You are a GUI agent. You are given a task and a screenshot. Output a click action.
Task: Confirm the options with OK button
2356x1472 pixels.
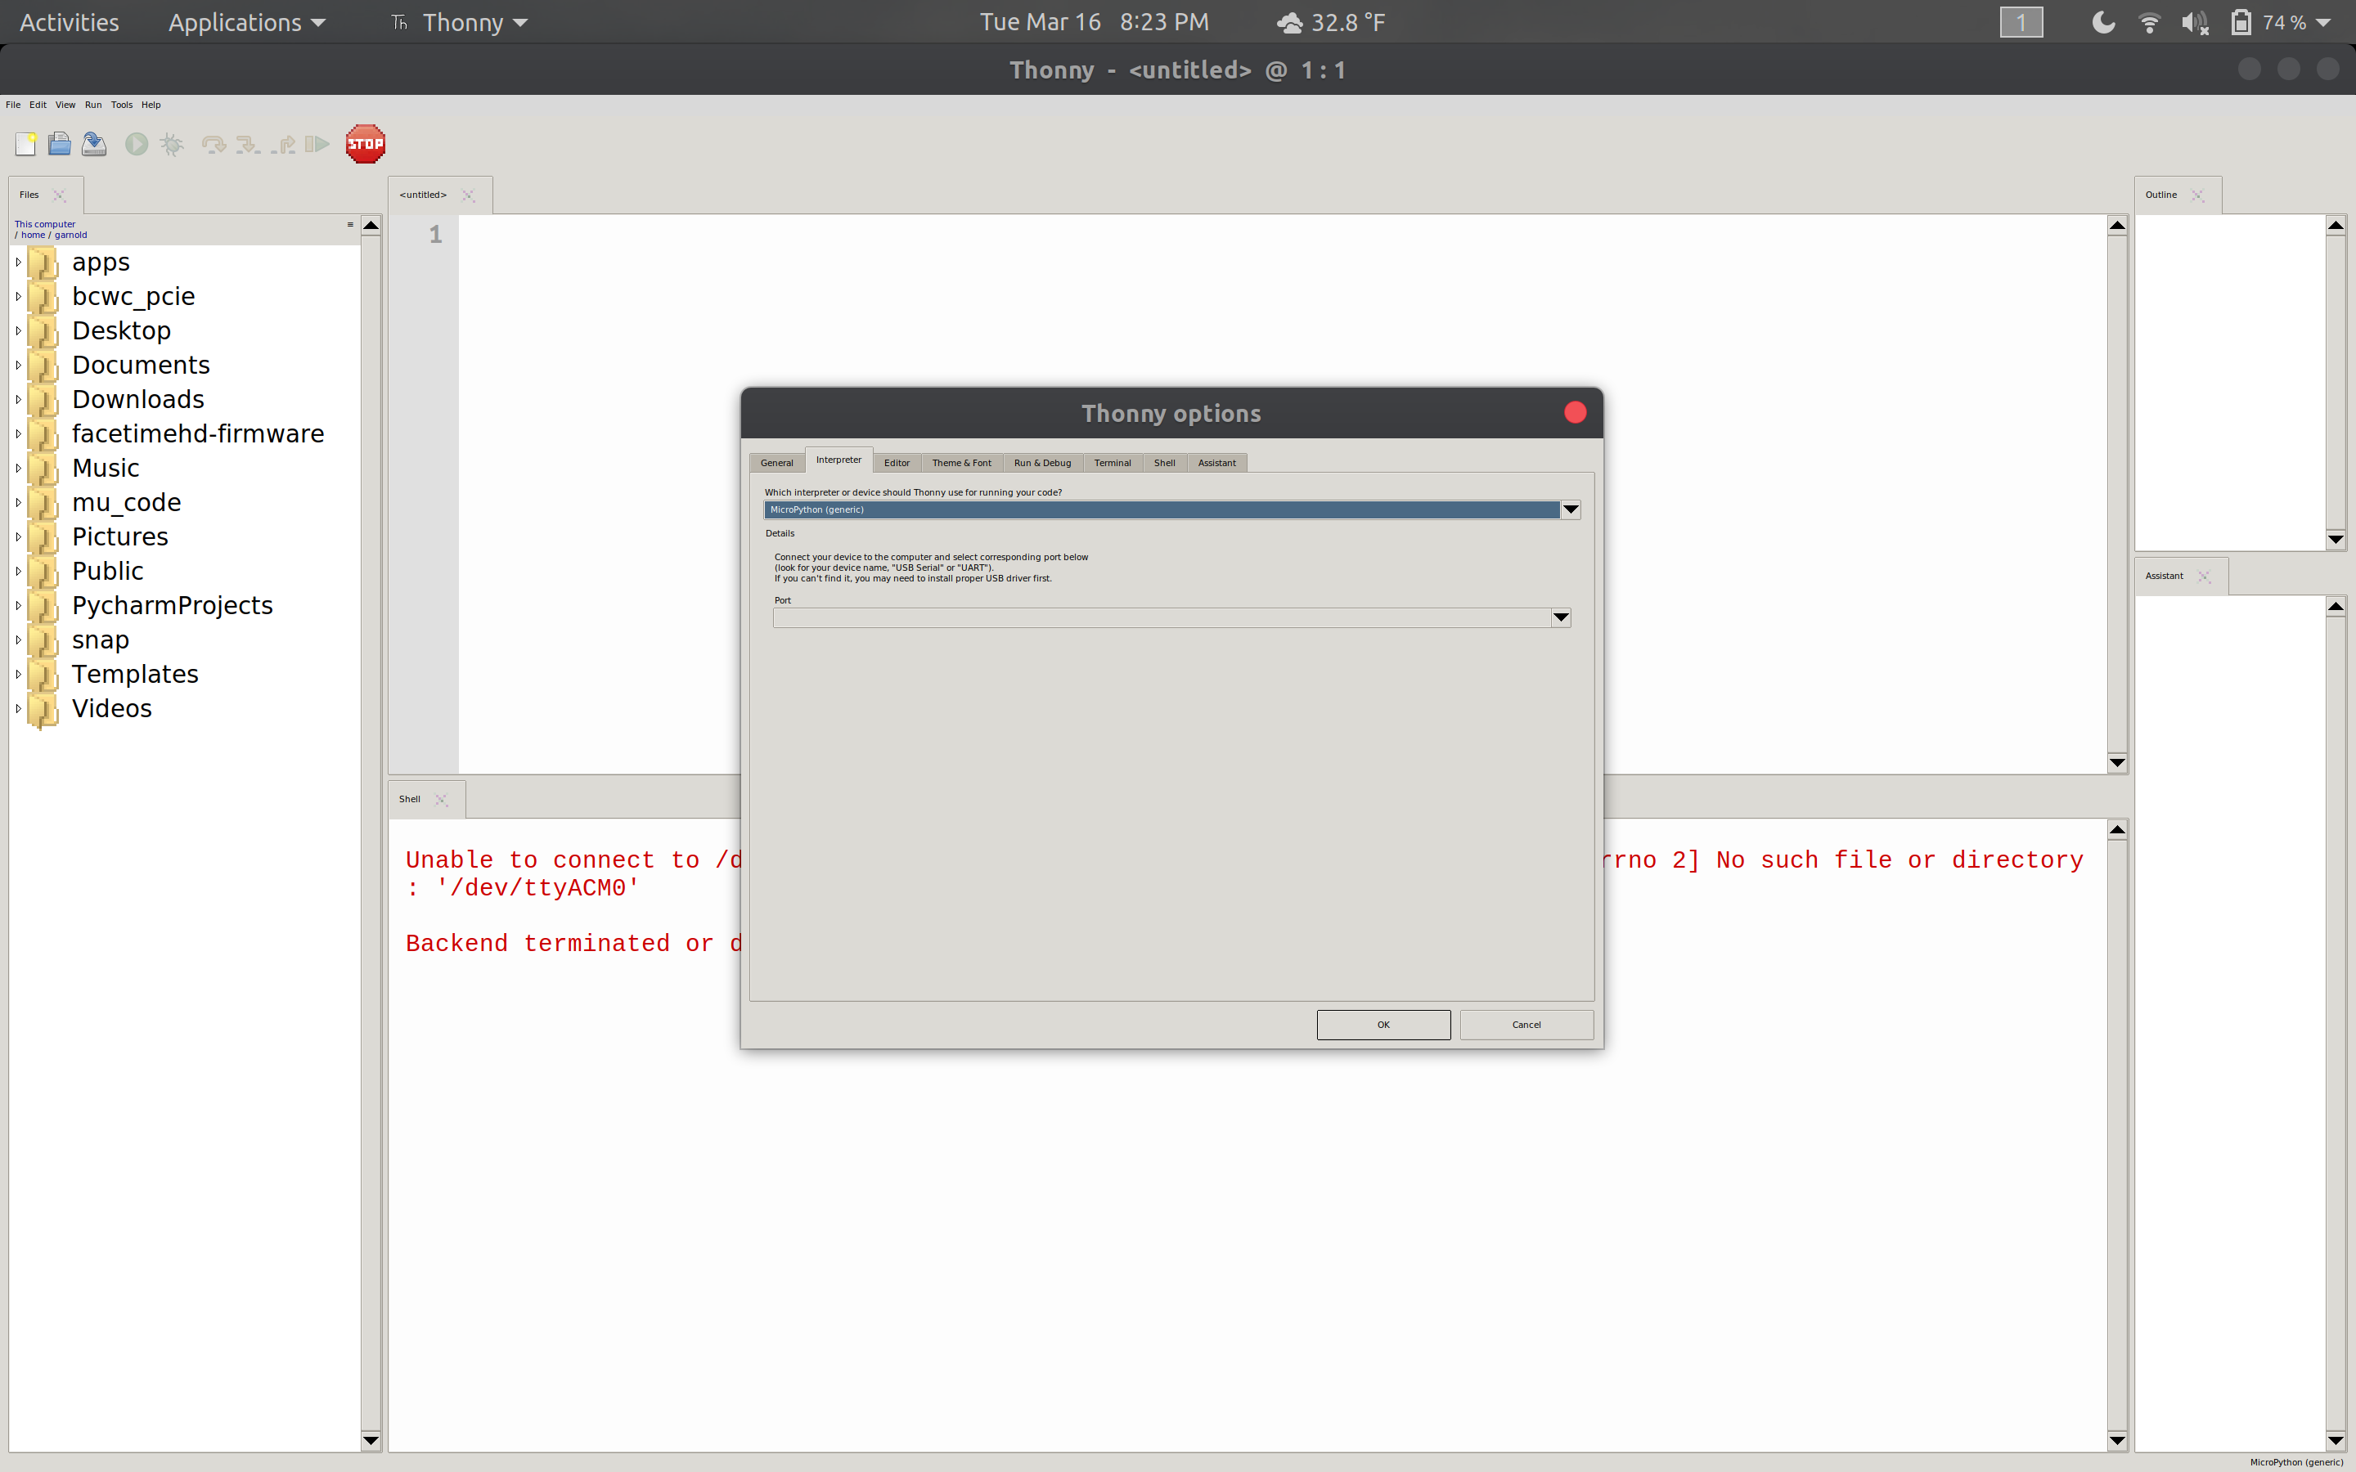pos(1383,1024)
